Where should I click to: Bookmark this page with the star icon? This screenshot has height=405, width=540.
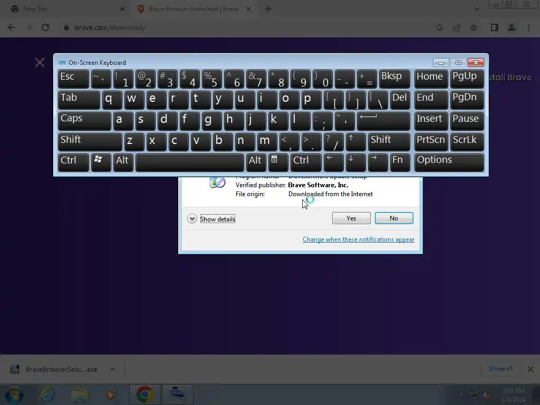pos(474,27)
